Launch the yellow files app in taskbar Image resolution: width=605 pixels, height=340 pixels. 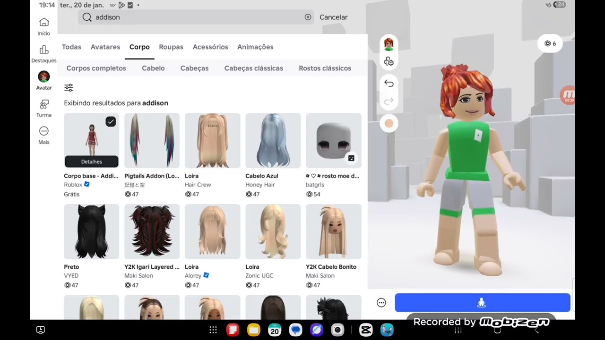(254, 330)
